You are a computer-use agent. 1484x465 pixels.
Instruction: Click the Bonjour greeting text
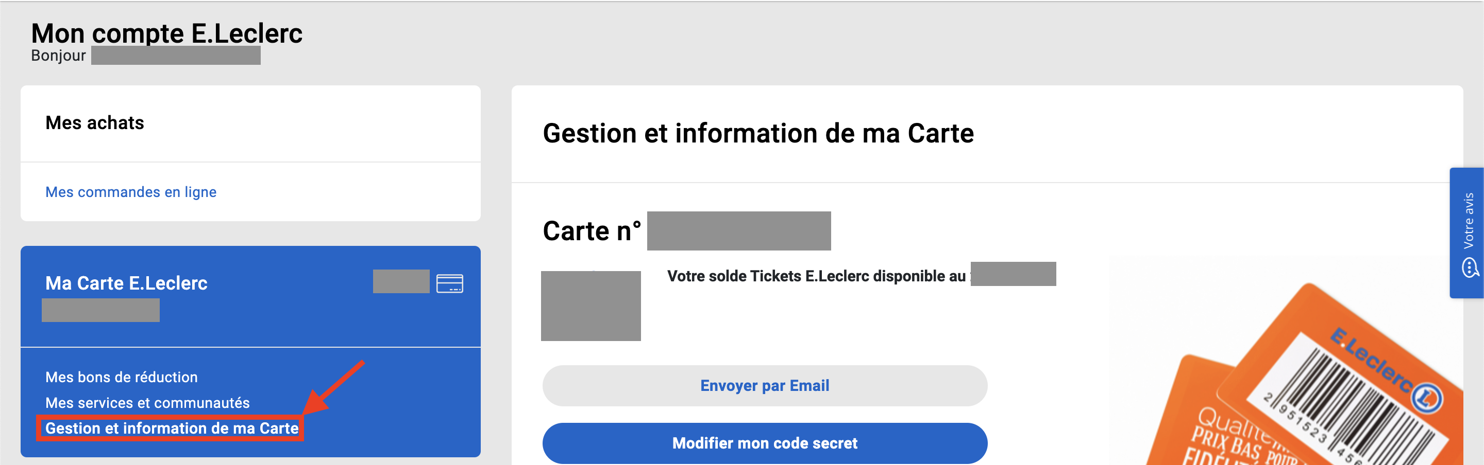tap(58, 56)
